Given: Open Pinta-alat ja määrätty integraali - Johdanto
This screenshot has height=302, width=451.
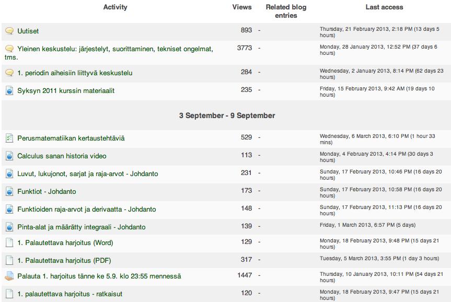Looking at the screenshot, I should [82, 227].
